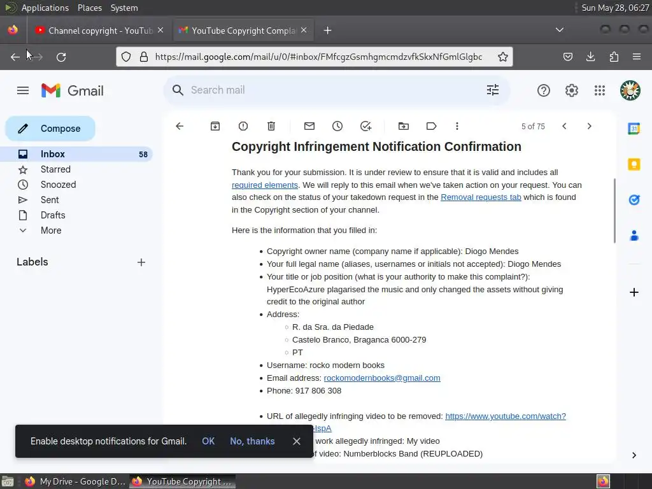This screenshot has height=489, width=652.
Task: List all tabs dropdown arrow
Action: tap(560, 30)
